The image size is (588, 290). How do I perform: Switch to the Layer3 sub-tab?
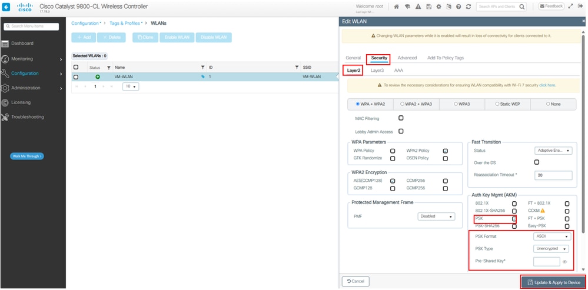tap(377, 71)
